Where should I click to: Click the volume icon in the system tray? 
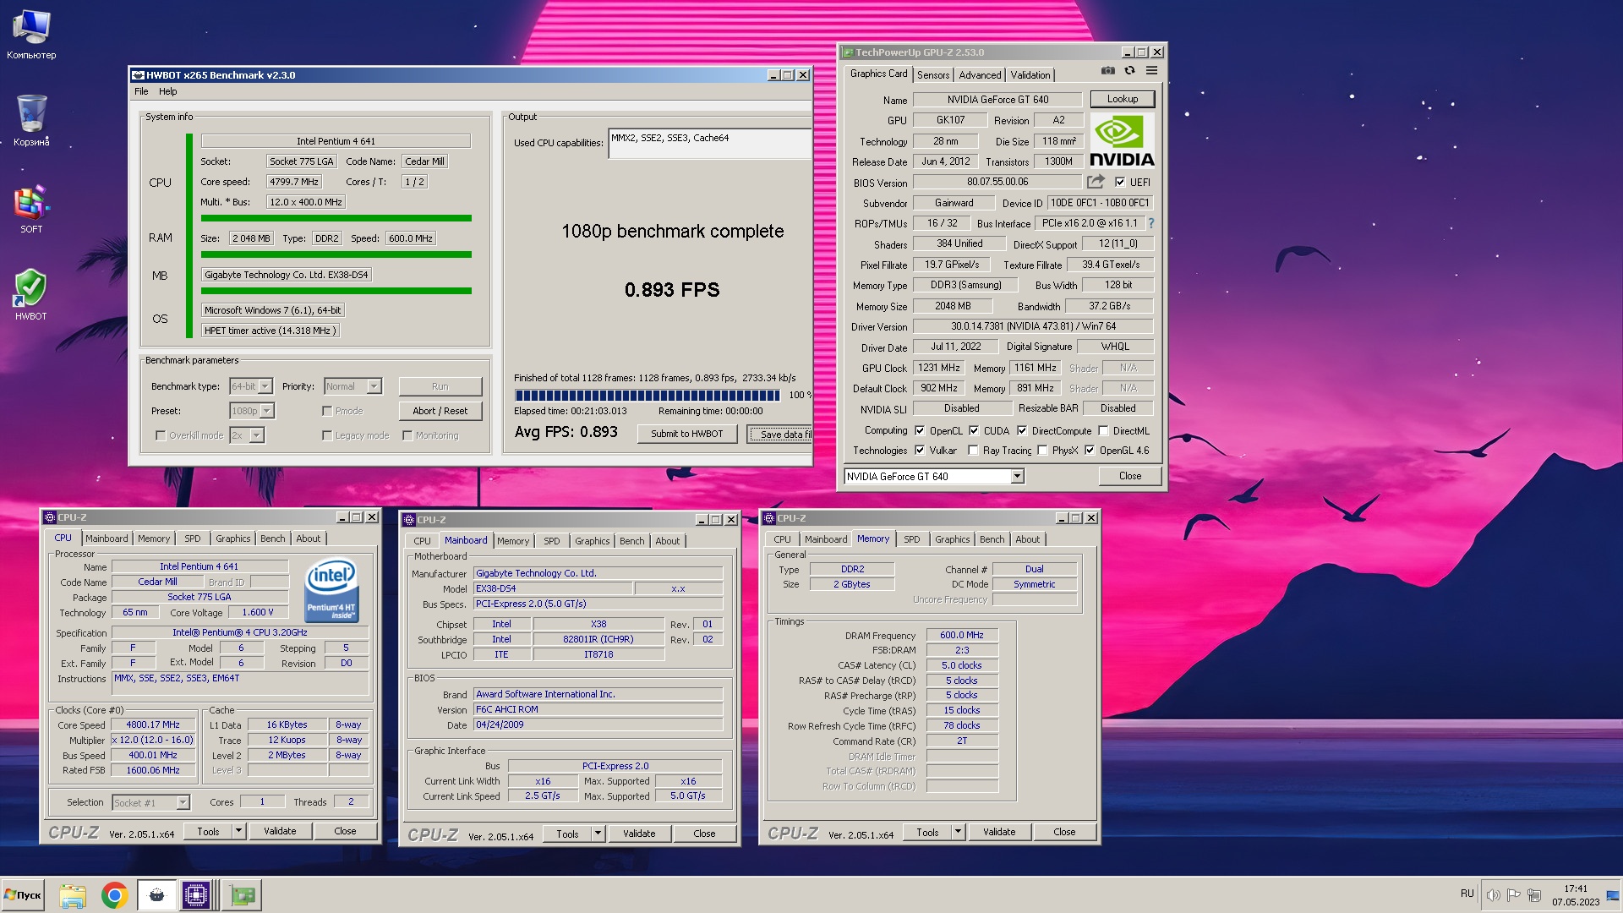tap(1493, 895)
